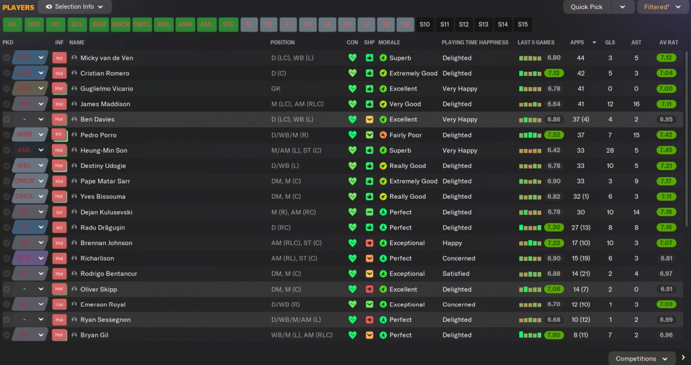Click Brennan Johnson's red sharpness icon
This screenshot has height=365, width=691.
[369, 243]
